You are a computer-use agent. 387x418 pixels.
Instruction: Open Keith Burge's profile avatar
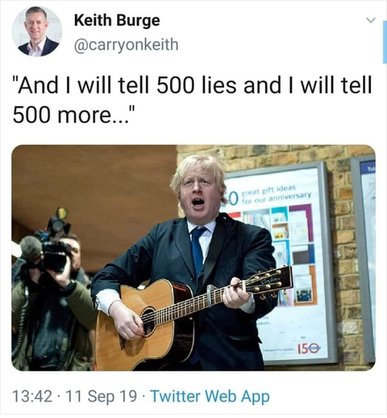click(x=37, y=31)
